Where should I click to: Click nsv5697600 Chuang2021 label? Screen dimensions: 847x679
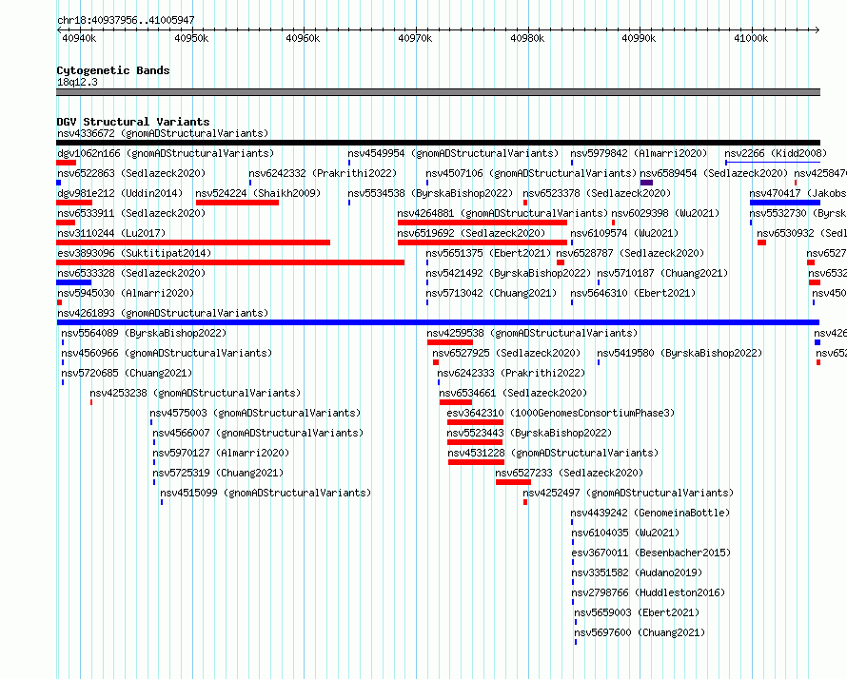640,632
